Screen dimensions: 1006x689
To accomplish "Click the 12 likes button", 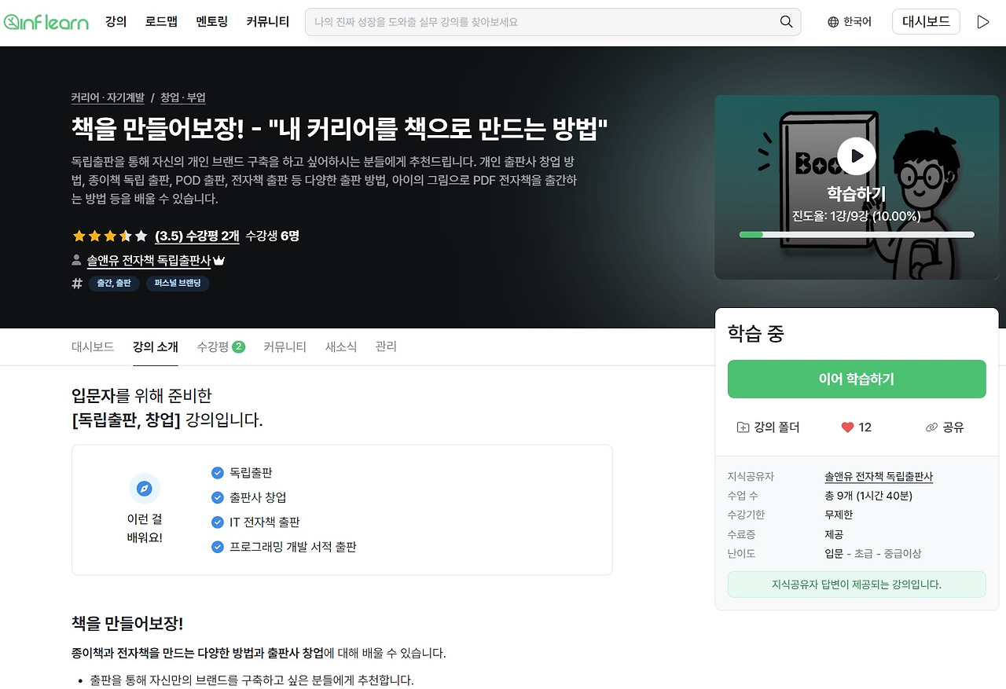I will coord(857,427).
